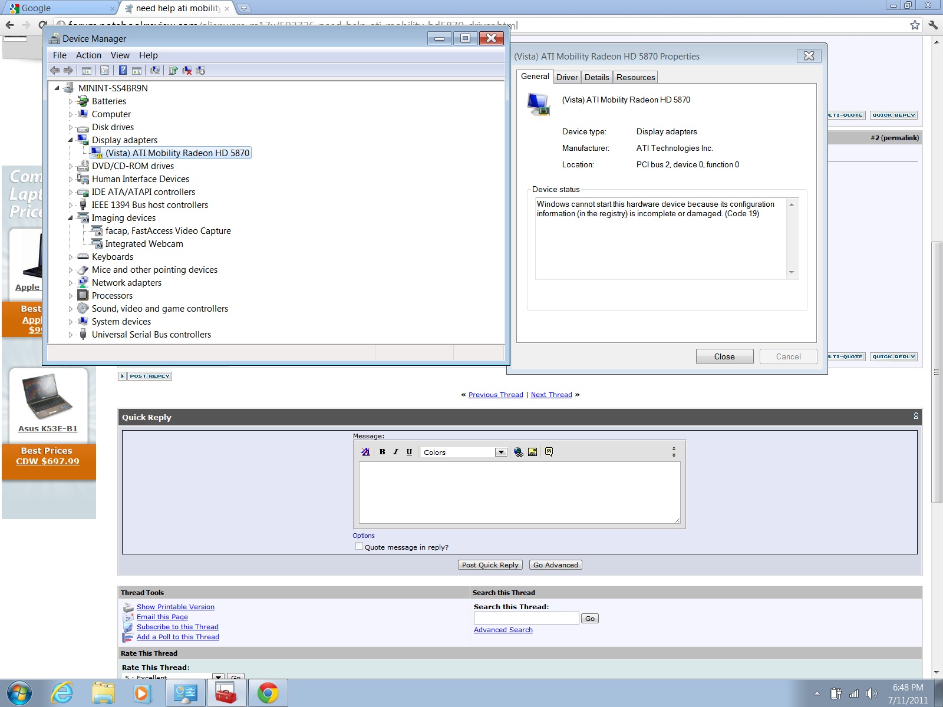Select Integrated Webcam in device tree
This screenshot has height=707, width=943.
(x=144, y=244)
